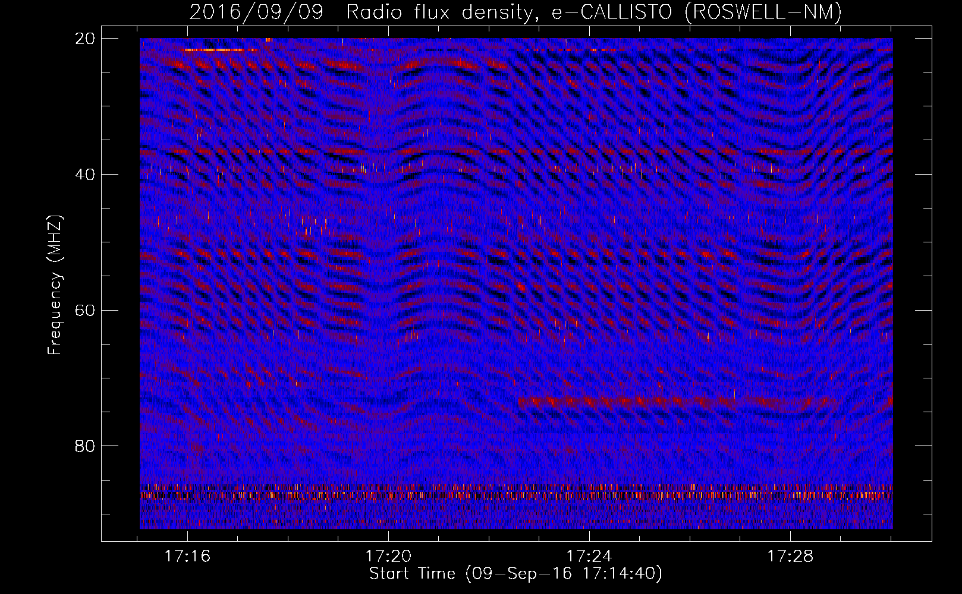Screen dimensions: 962x594
Task: Click the date 2016/09/09 in the title
Action: click(256, 12)
